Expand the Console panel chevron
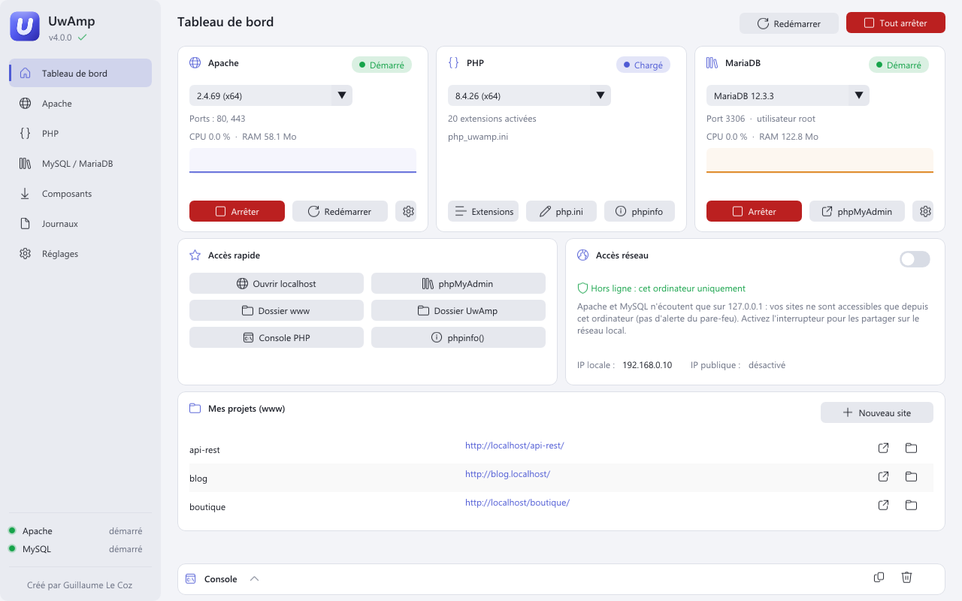The image size is (962, 601). point(254,579)
